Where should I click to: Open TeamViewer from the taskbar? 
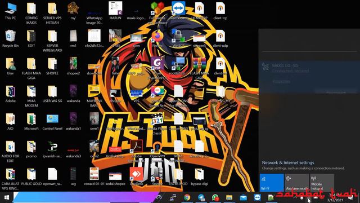(x=257, y=197)
